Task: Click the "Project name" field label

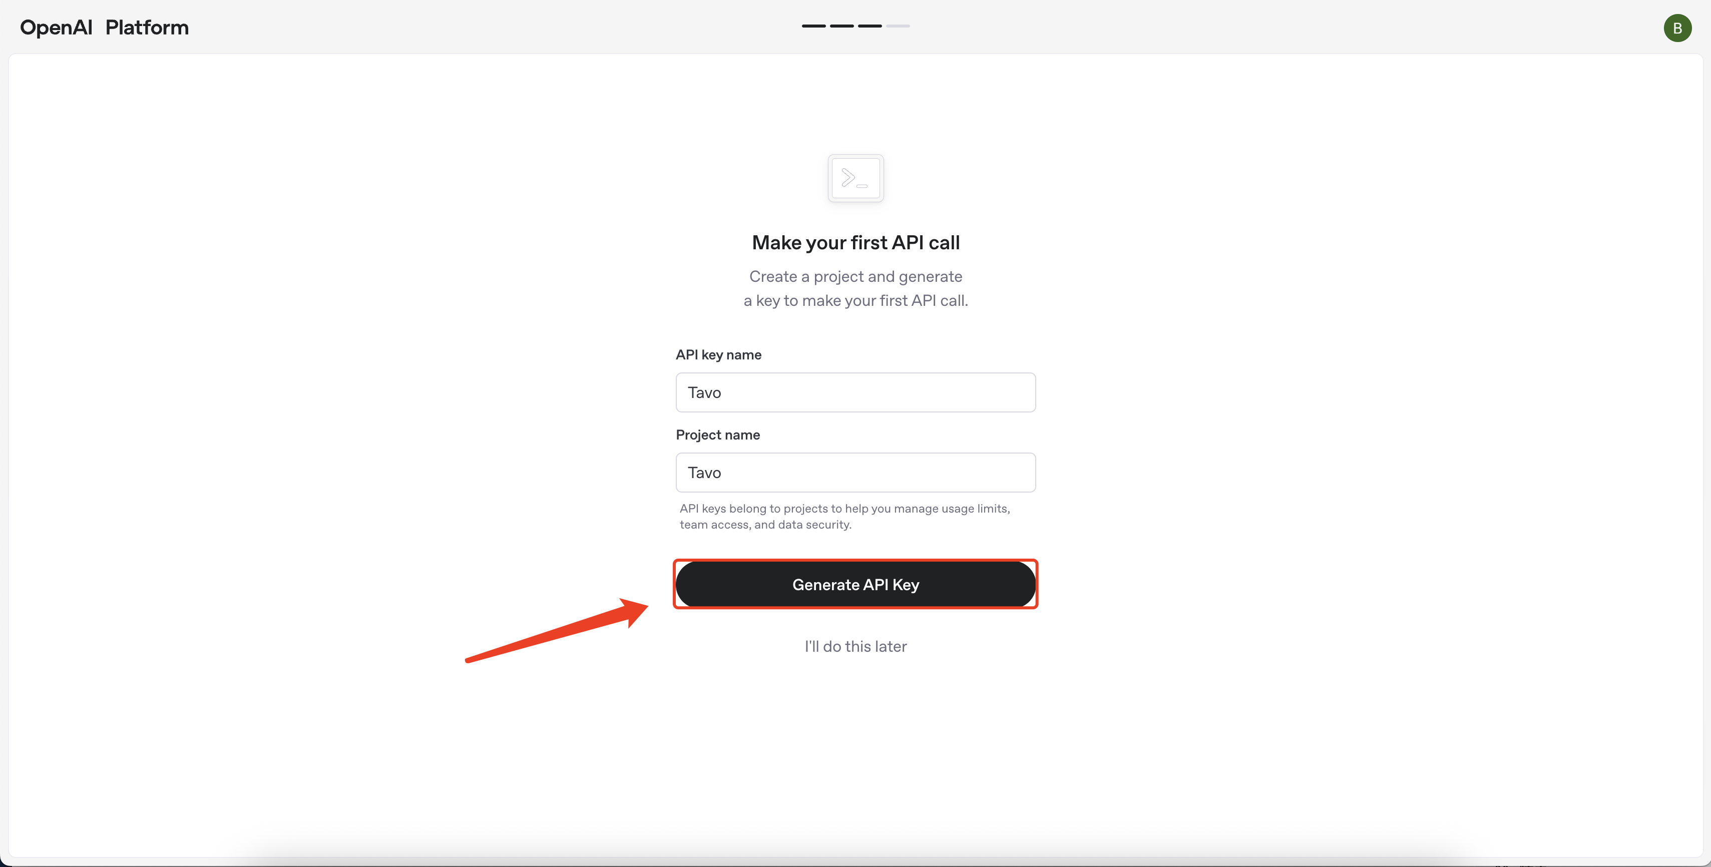Action: (x=718, y=435)
